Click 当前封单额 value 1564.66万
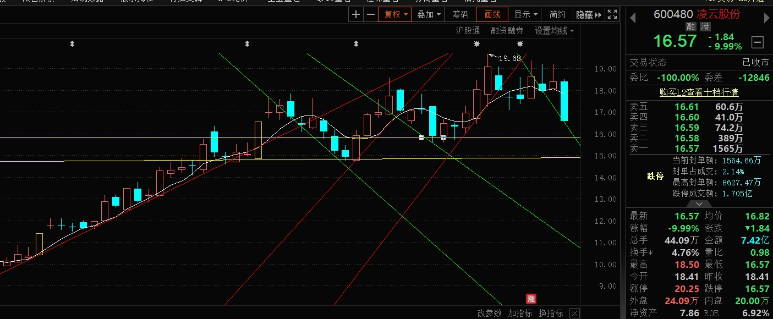Screen dimensions: 773x319 tap(742, 160)
